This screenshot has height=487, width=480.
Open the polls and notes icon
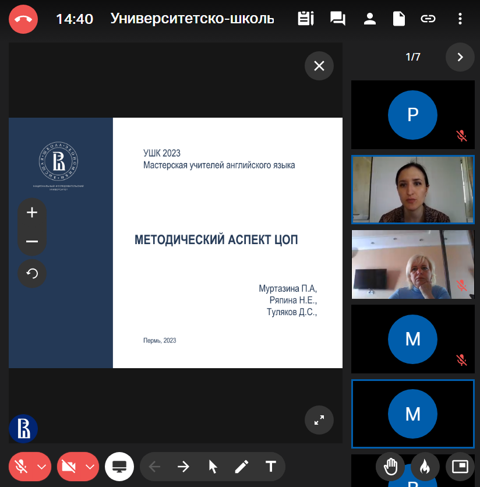305,19
